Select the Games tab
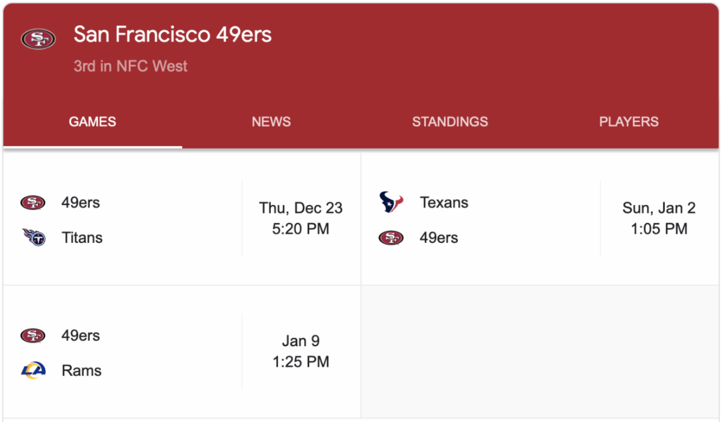The image size is (722, 422). point(93,121)
